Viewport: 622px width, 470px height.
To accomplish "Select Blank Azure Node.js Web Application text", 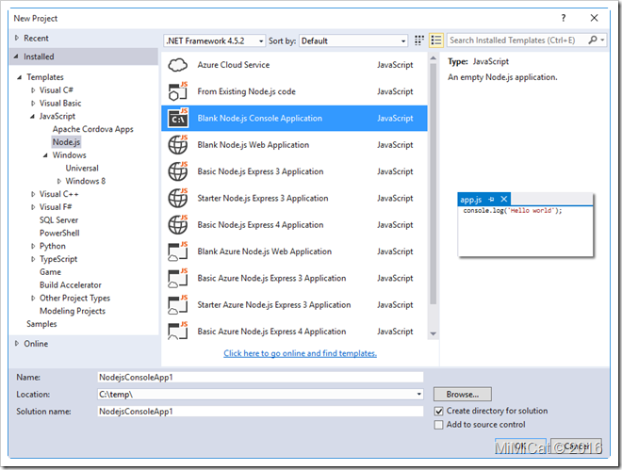I will 264,251.
